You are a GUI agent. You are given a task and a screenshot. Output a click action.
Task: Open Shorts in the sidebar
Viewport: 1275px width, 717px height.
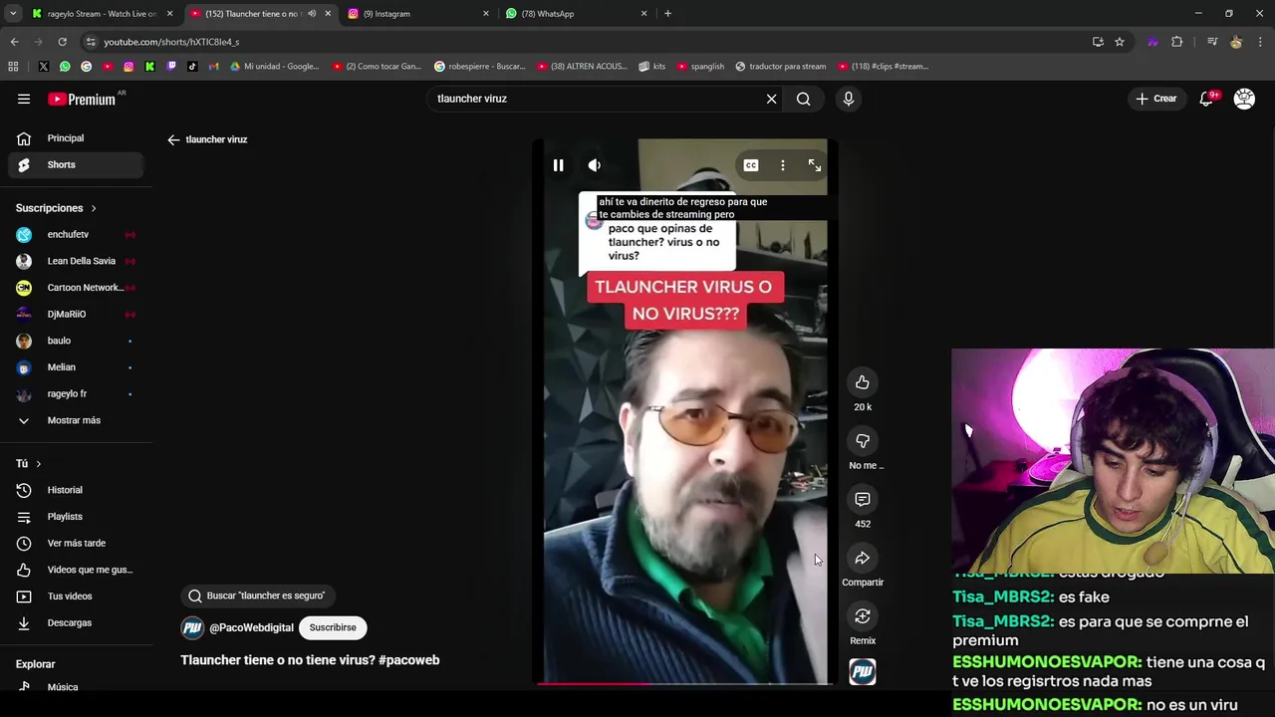tap(76, 164)
